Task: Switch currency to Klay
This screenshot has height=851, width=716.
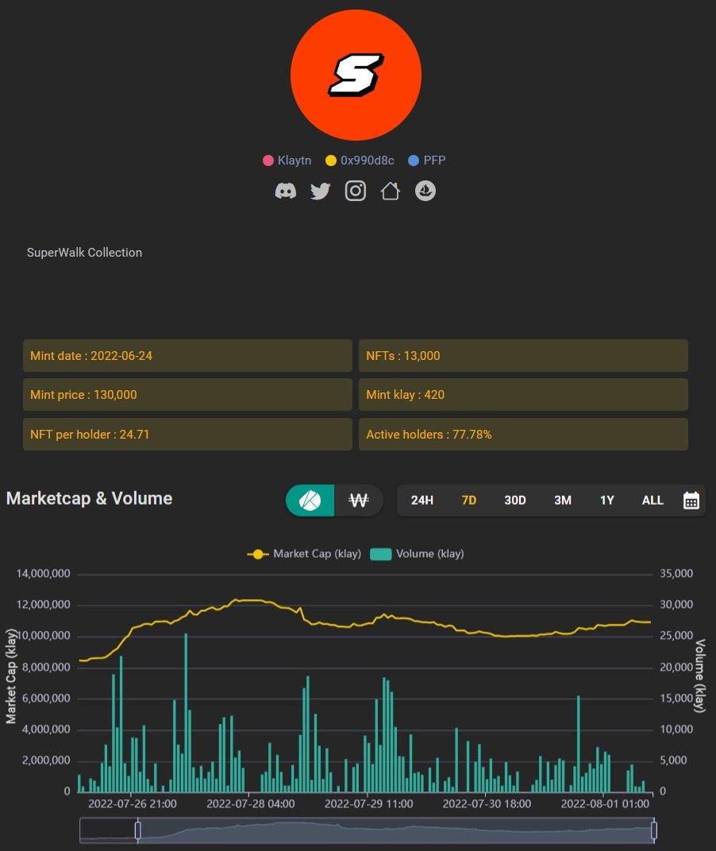Action: click(x=310, y=501)
